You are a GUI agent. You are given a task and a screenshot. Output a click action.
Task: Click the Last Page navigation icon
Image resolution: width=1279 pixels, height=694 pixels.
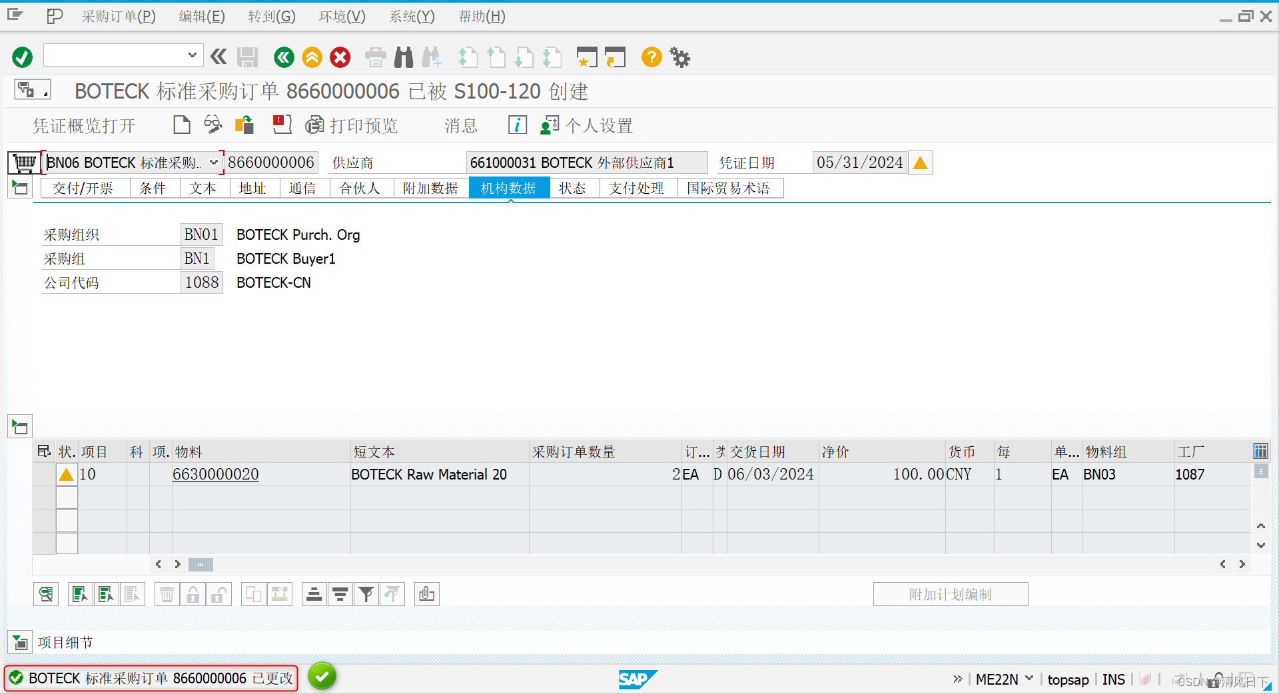pos(552,57)
